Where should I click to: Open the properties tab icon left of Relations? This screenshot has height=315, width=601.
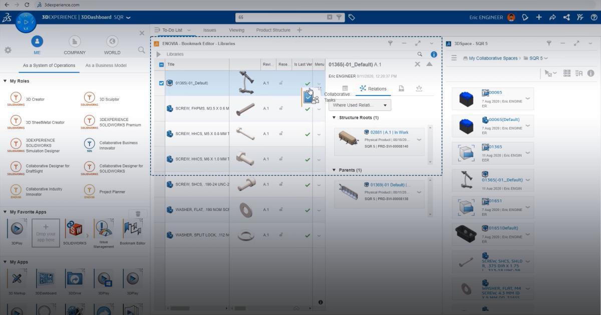tap(345, 88)
